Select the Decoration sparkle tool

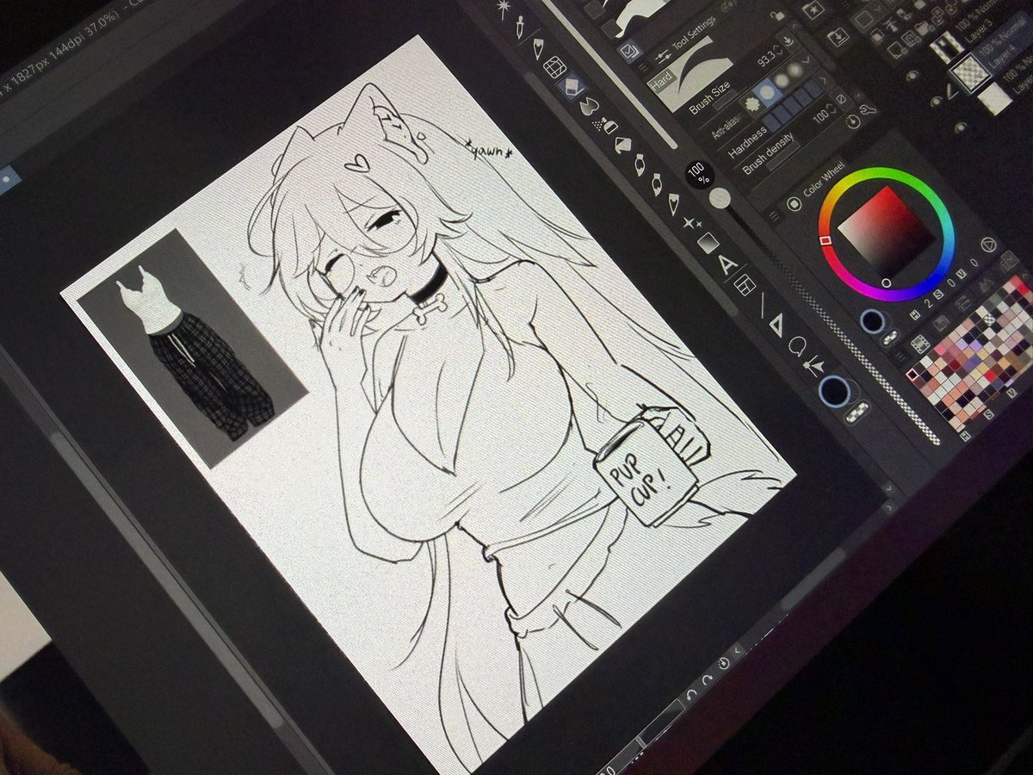691,222
